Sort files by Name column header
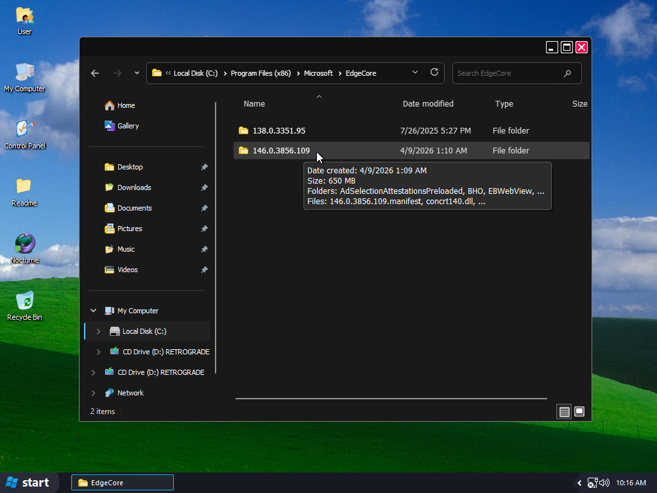 click(x=255, y=104)
